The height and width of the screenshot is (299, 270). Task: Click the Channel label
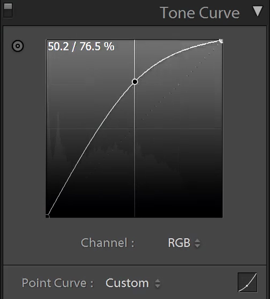pyautogui.click(x=108, y=243)
